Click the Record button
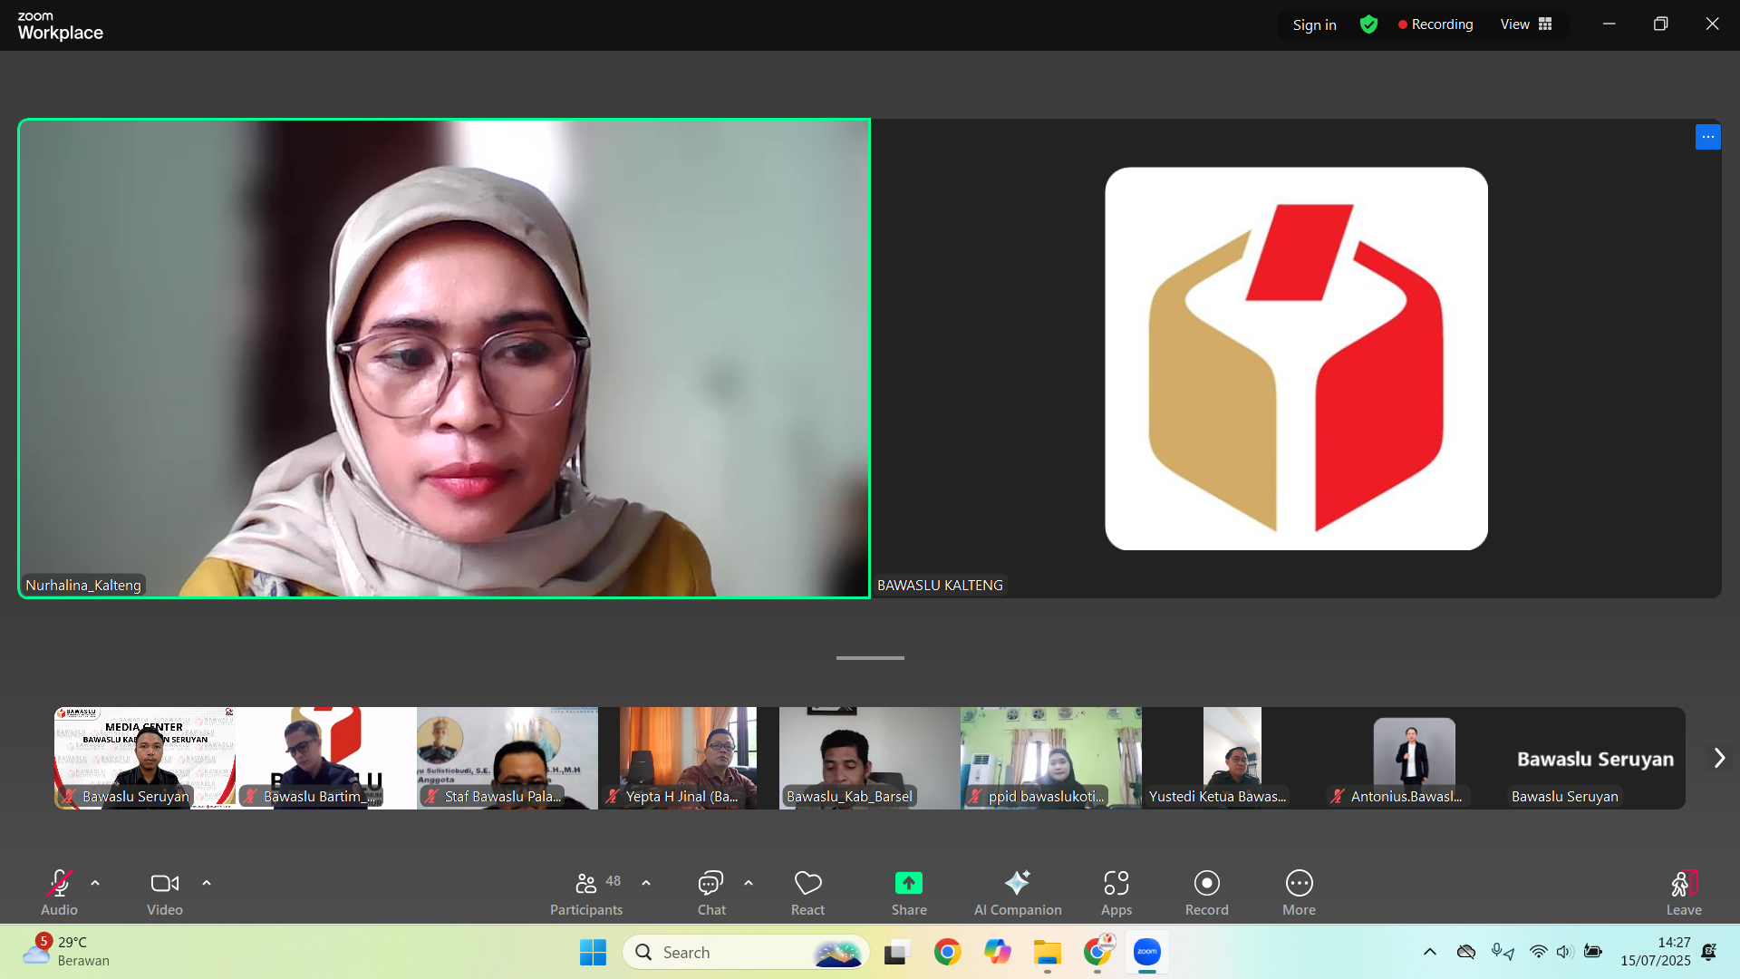1740x979 pixels. point(1207,893)
